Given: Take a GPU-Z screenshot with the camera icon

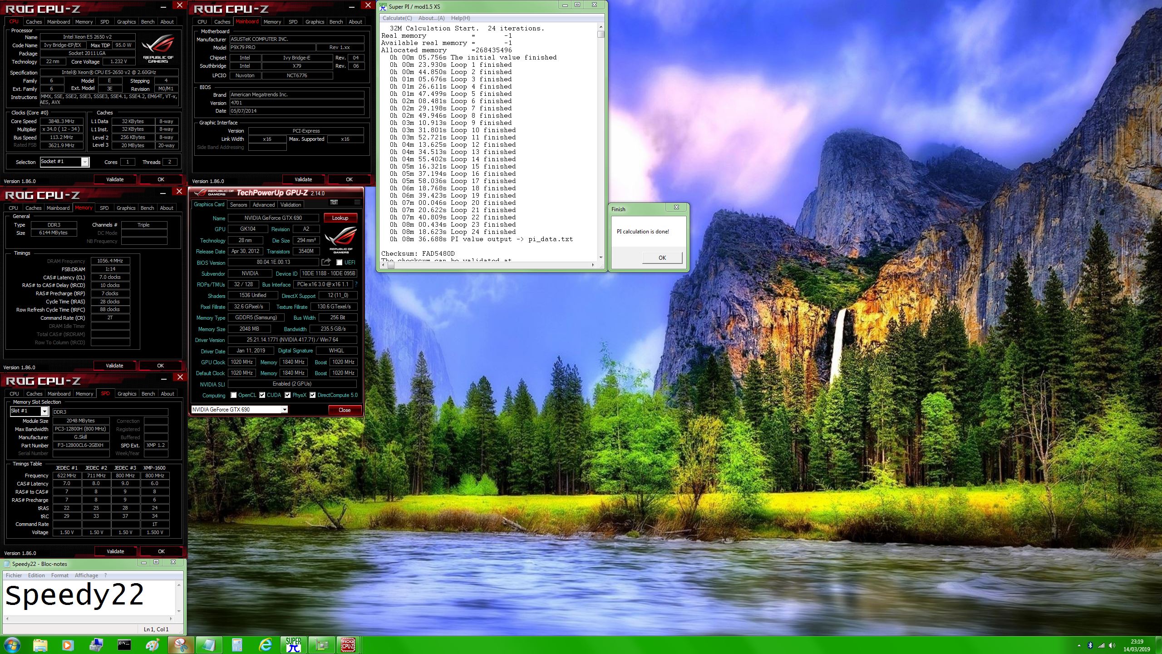Looking at the screenshot, I should click(334, 202).
